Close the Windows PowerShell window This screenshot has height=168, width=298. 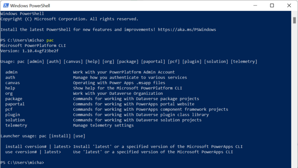289,6
